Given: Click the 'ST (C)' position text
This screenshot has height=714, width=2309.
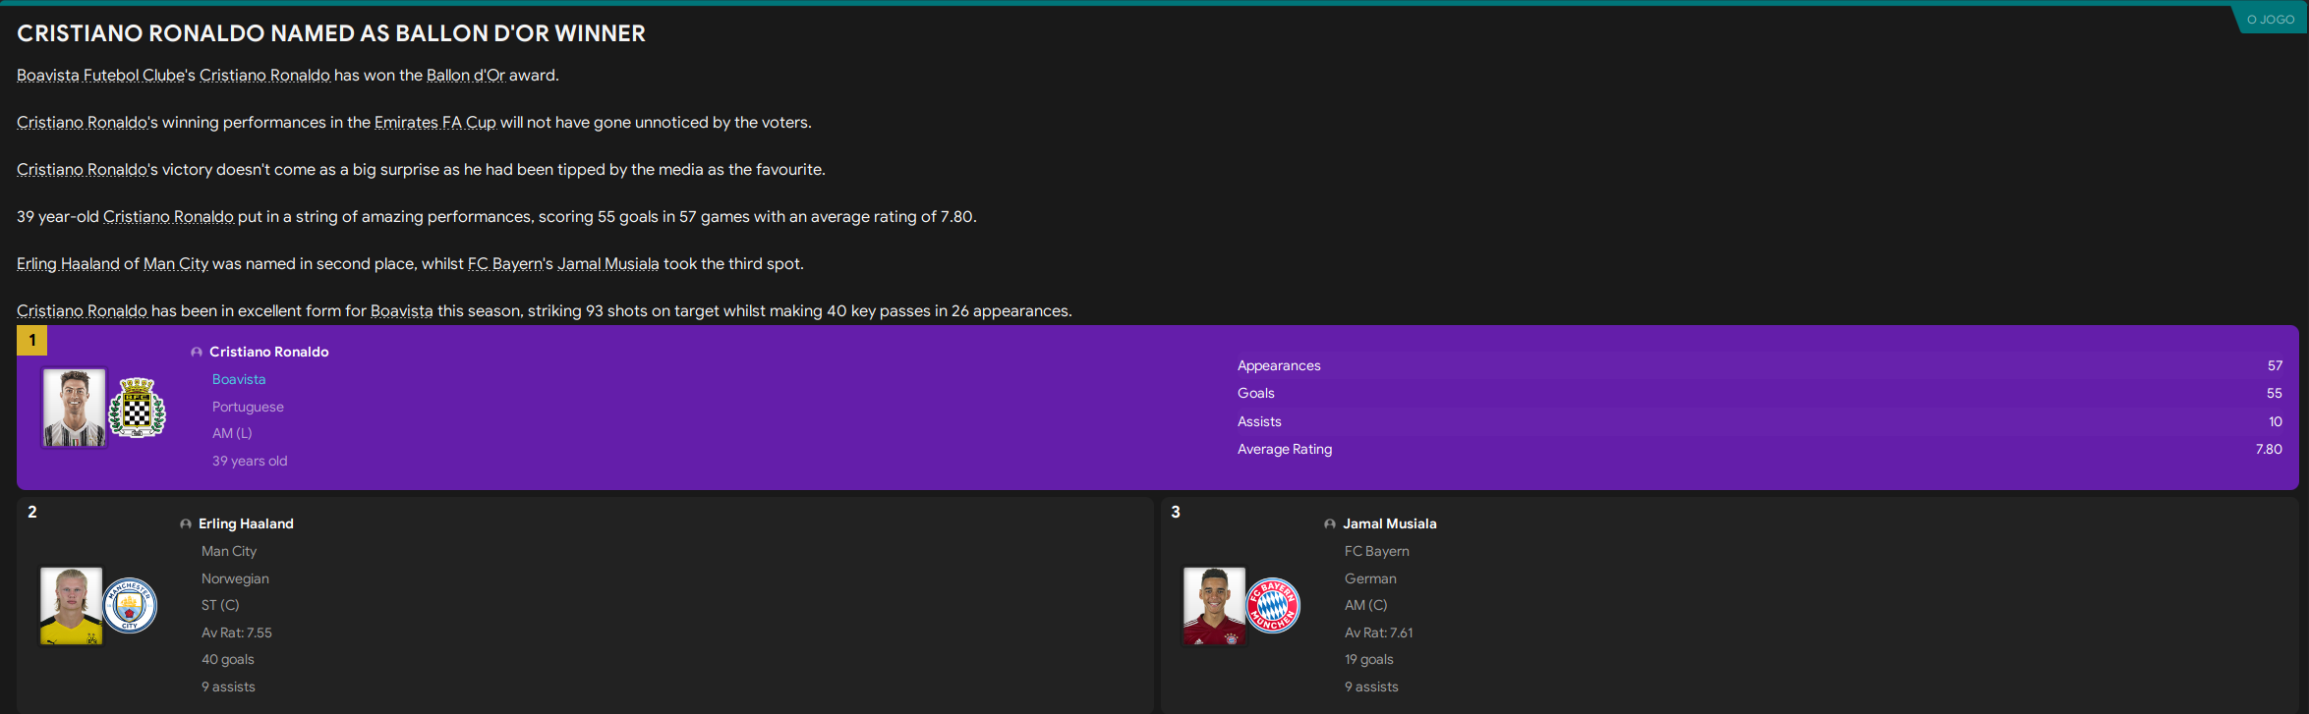Looking at the screenshot, I should click(220, 605).
